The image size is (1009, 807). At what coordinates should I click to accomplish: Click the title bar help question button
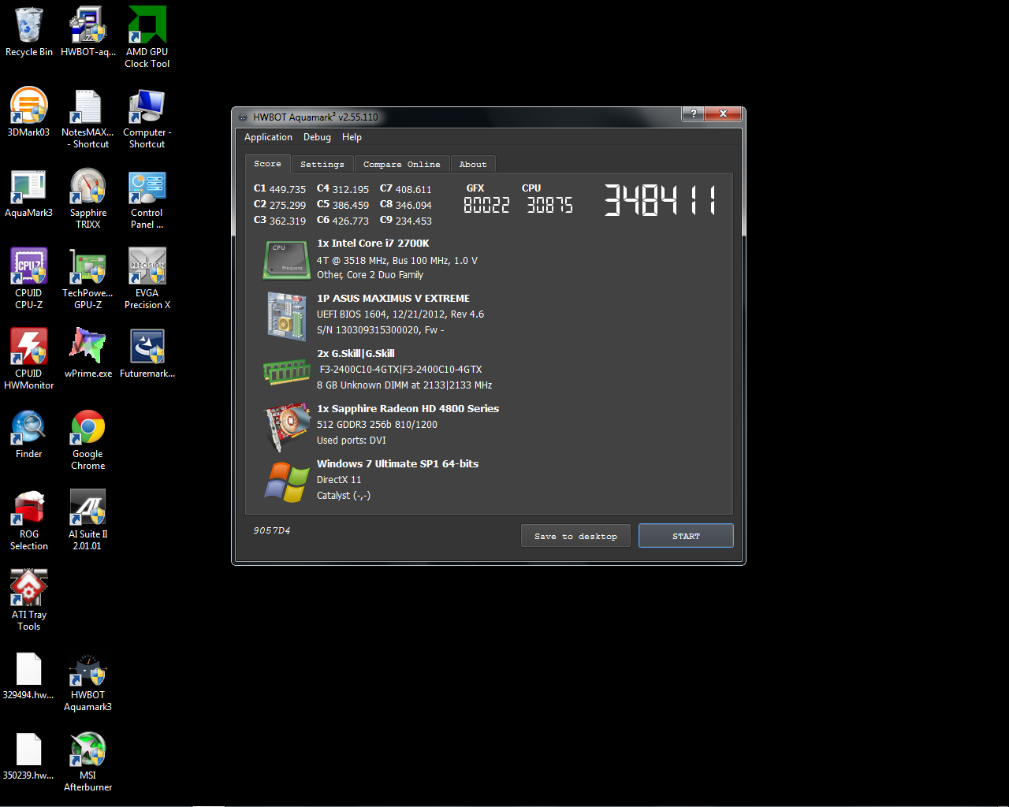(693, 114)
